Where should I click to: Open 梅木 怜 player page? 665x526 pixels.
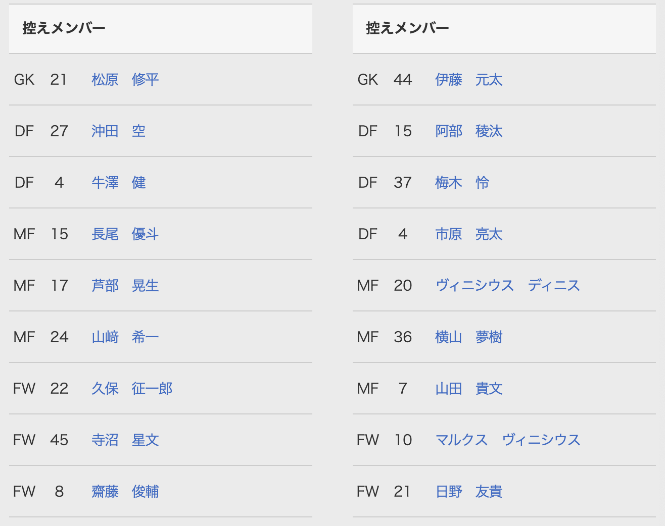pos(462,183)
